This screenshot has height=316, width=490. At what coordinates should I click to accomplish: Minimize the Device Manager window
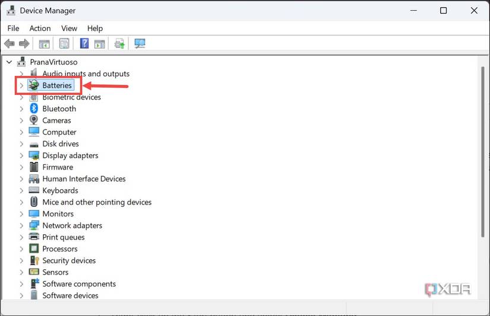coord(413,11)
